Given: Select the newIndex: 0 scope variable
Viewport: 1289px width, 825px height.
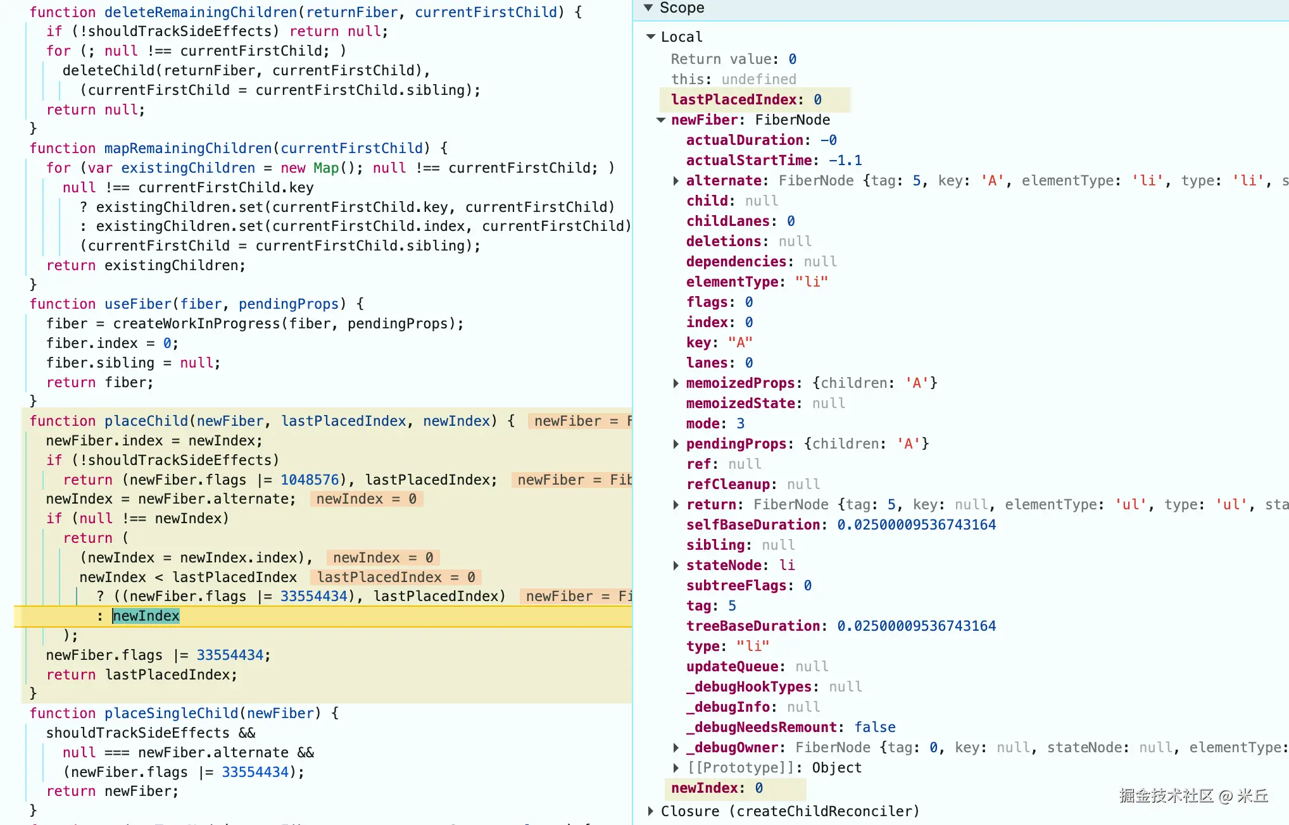Looking at the screenshot, I should tap(717, 788).
